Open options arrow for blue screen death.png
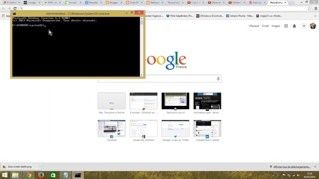 [x=40, y=167]
